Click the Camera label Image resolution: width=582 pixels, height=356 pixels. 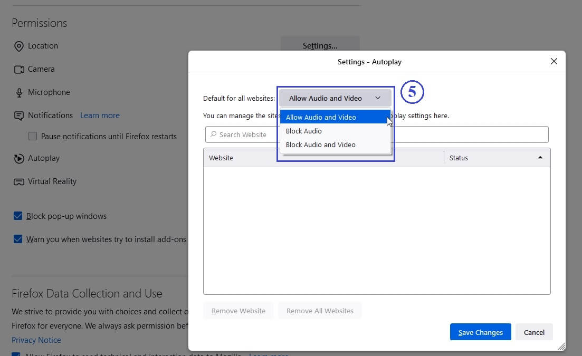[41, 69]
